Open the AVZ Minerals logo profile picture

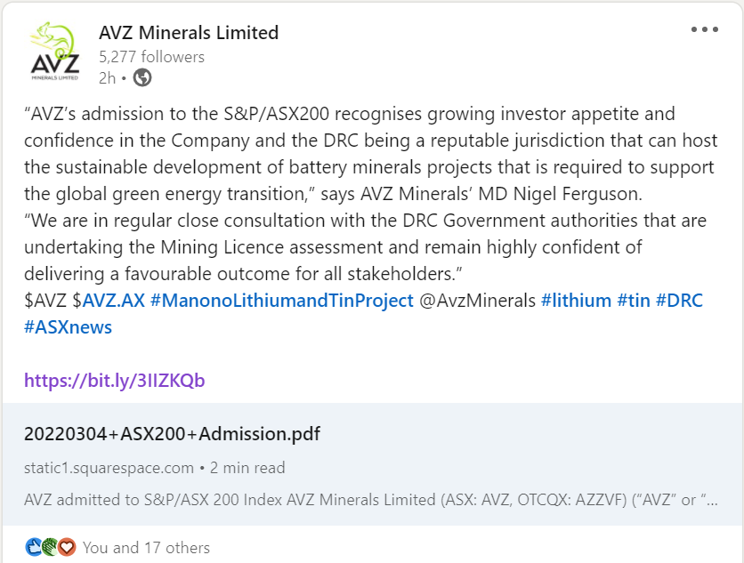(54, 52)
